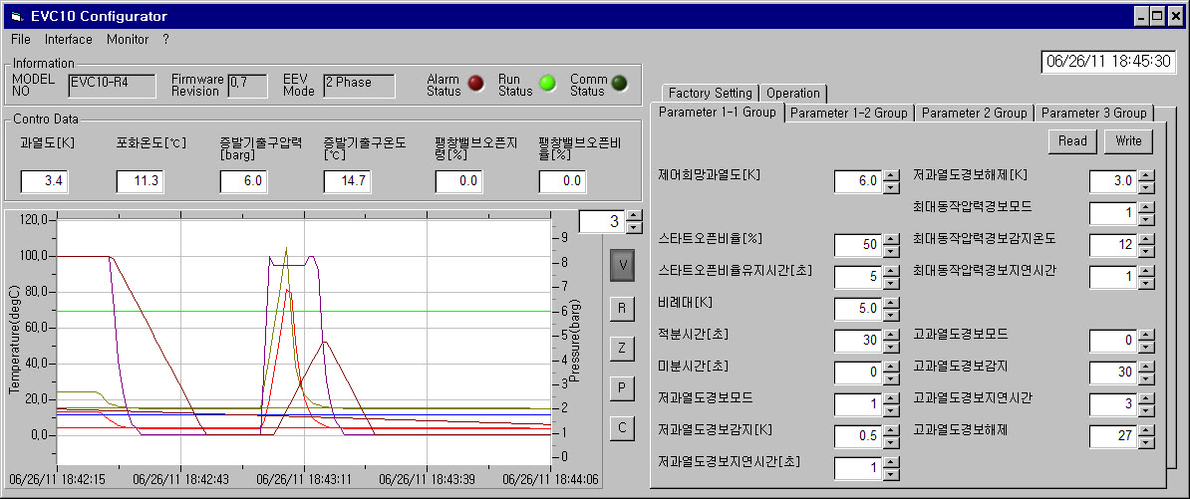The image size is (1190, 499).
Task: Increase 스타트오픈비율[%] value
Action: [x=892, y=239]
